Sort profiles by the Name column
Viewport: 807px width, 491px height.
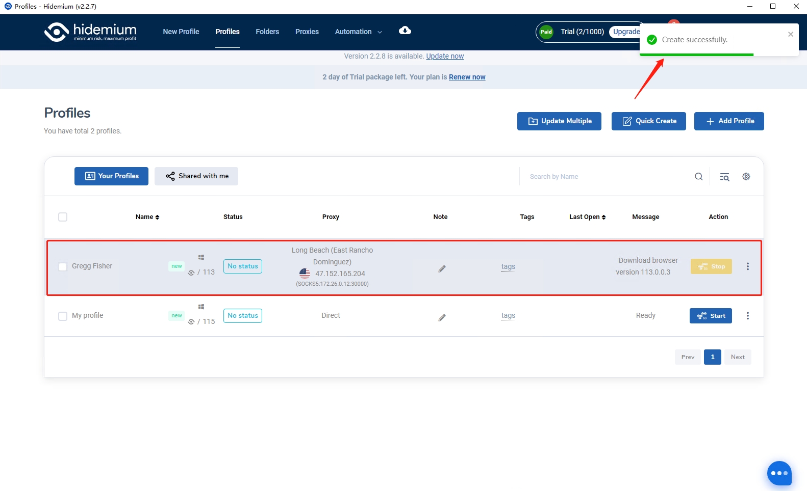(x=147, y=217)
